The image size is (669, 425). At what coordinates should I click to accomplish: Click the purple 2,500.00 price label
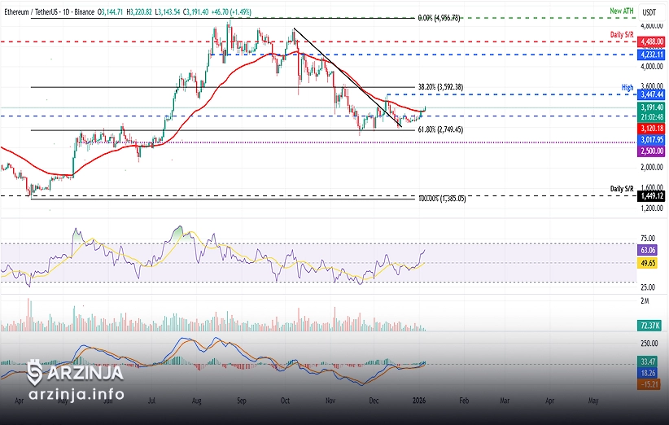pyautogui.click(x=651, y=151)
